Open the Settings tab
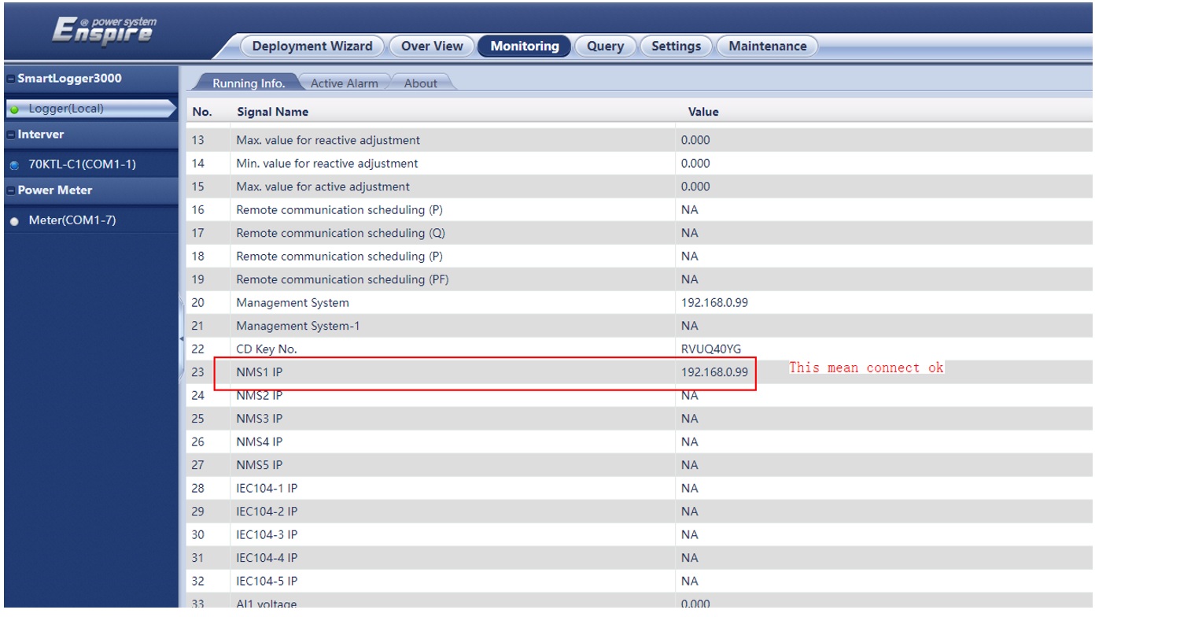Image resolution: width=1191 pixels, height=617 pixels. tap(676, 46)
